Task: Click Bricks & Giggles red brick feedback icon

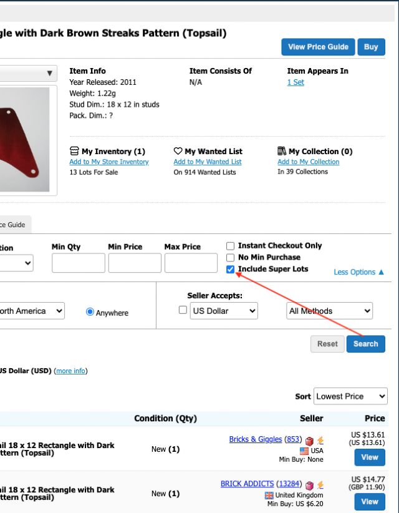Action: tap(309, 440)
